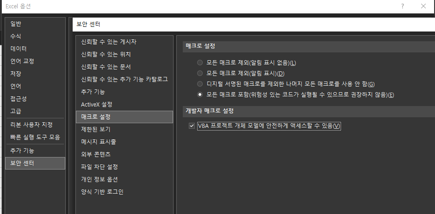Image resolution: width=435 pixels, height=214 pixels.
Task: Open the 고급 options category
Action: (x=35, y=111)
